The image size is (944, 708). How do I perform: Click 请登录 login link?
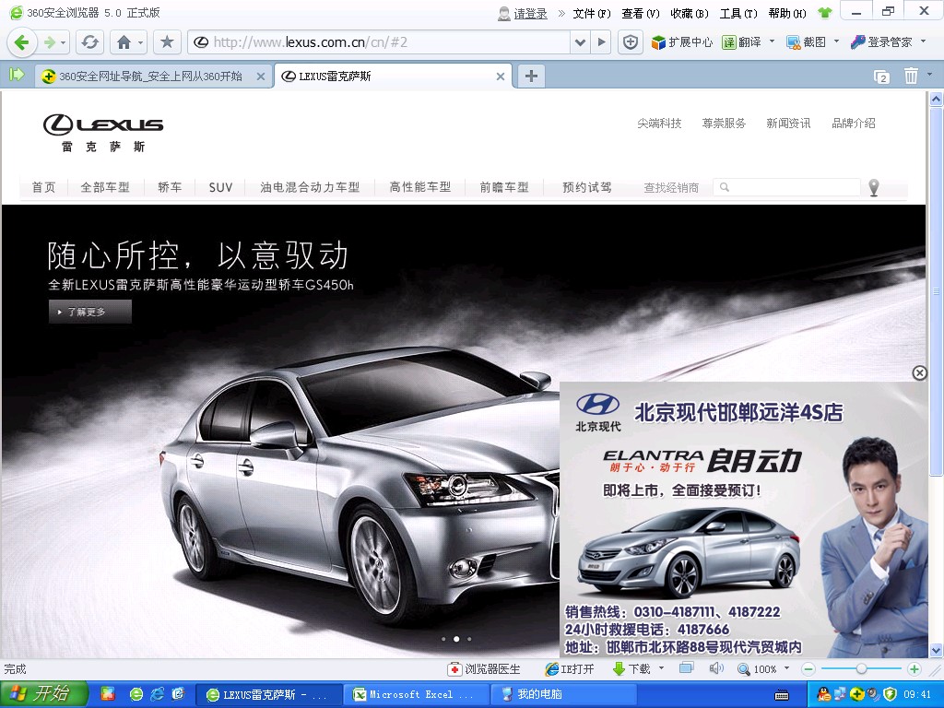click(530, 13)
